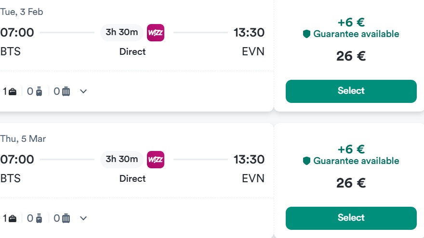The width and height of the screenshot is (424, 238).
Task: Expand baggage details for the 3 Feb flight
Action: point(83,91)
